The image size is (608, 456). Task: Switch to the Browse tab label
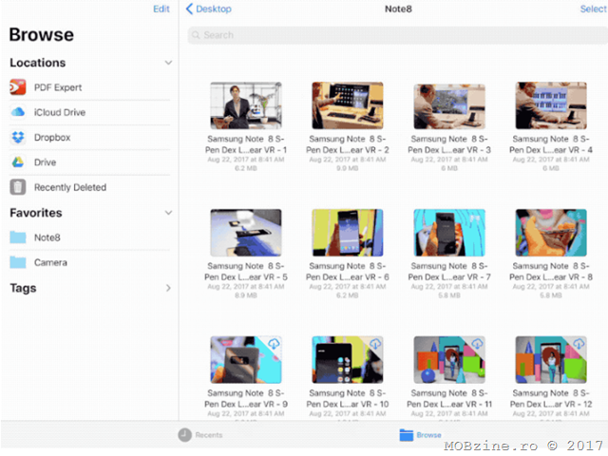[428, 435]
